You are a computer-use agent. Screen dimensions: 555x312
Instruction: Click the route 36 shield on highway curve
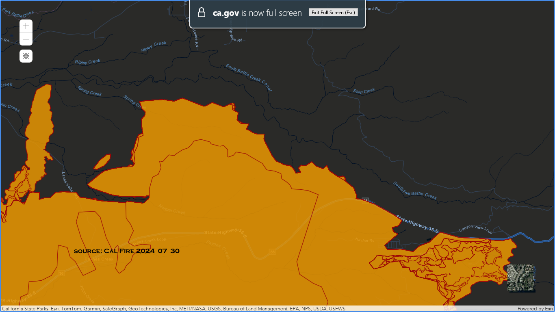(272, 252)
